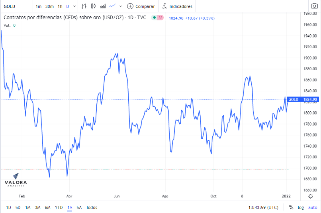The height and width of the screenshot is (213, 321).
Task: Toggle log scale mode
Action: tap(301, 207)
